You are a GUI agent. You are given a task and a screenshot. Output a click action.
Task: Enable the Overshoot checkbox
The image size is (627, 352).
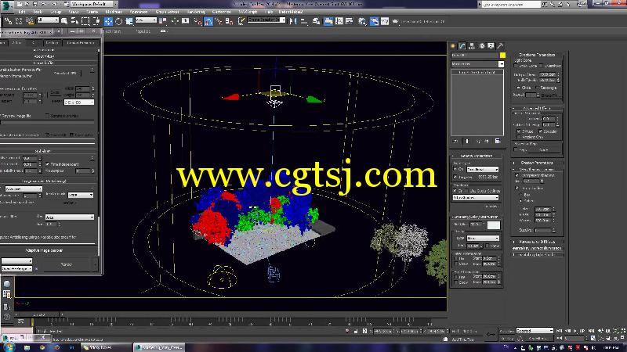(x=542, y=66)
